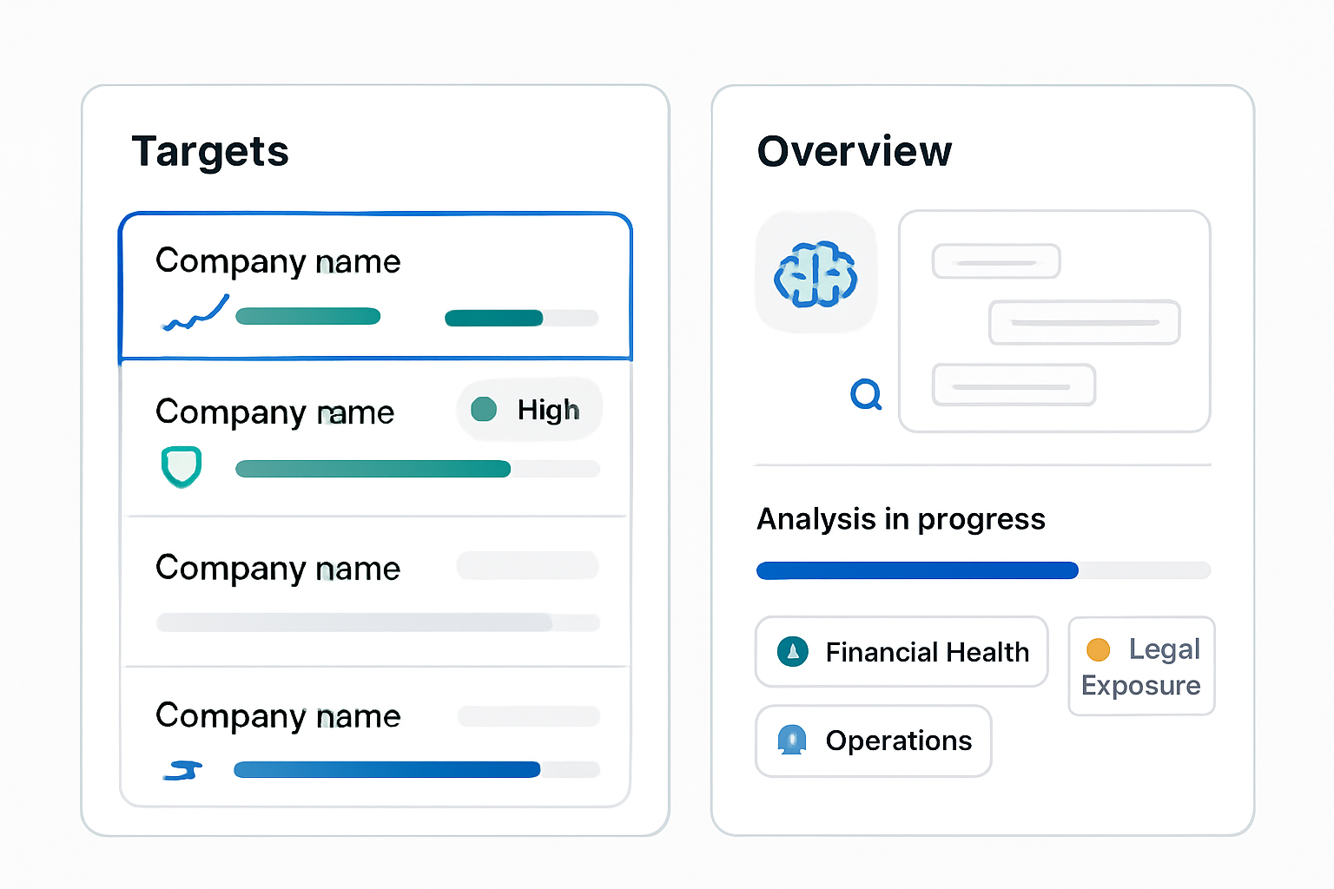Click the trend line chart icon
This screenshot has height=889, width=1334.
(x=195, y=313)
